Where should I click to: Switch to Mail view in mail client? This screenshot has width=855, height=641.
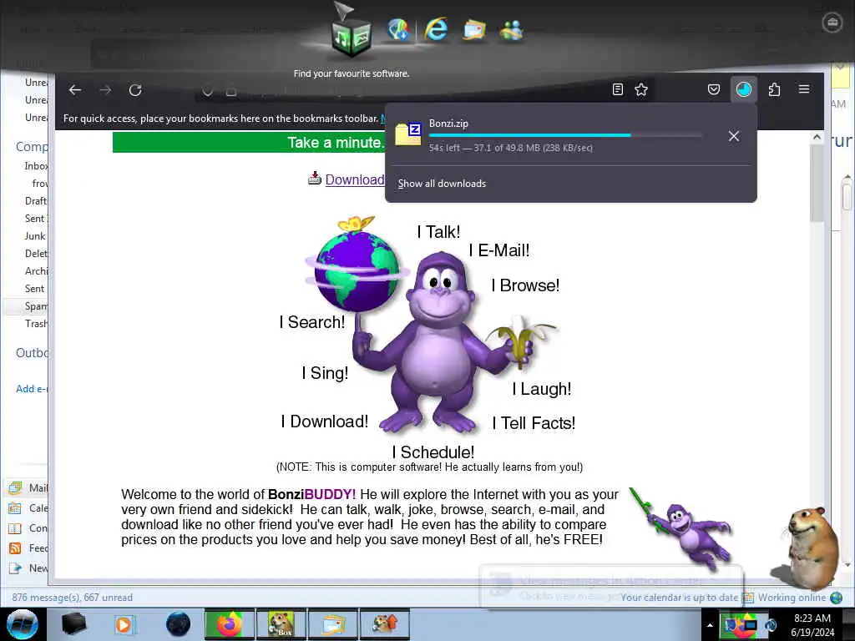pos(28,487)
